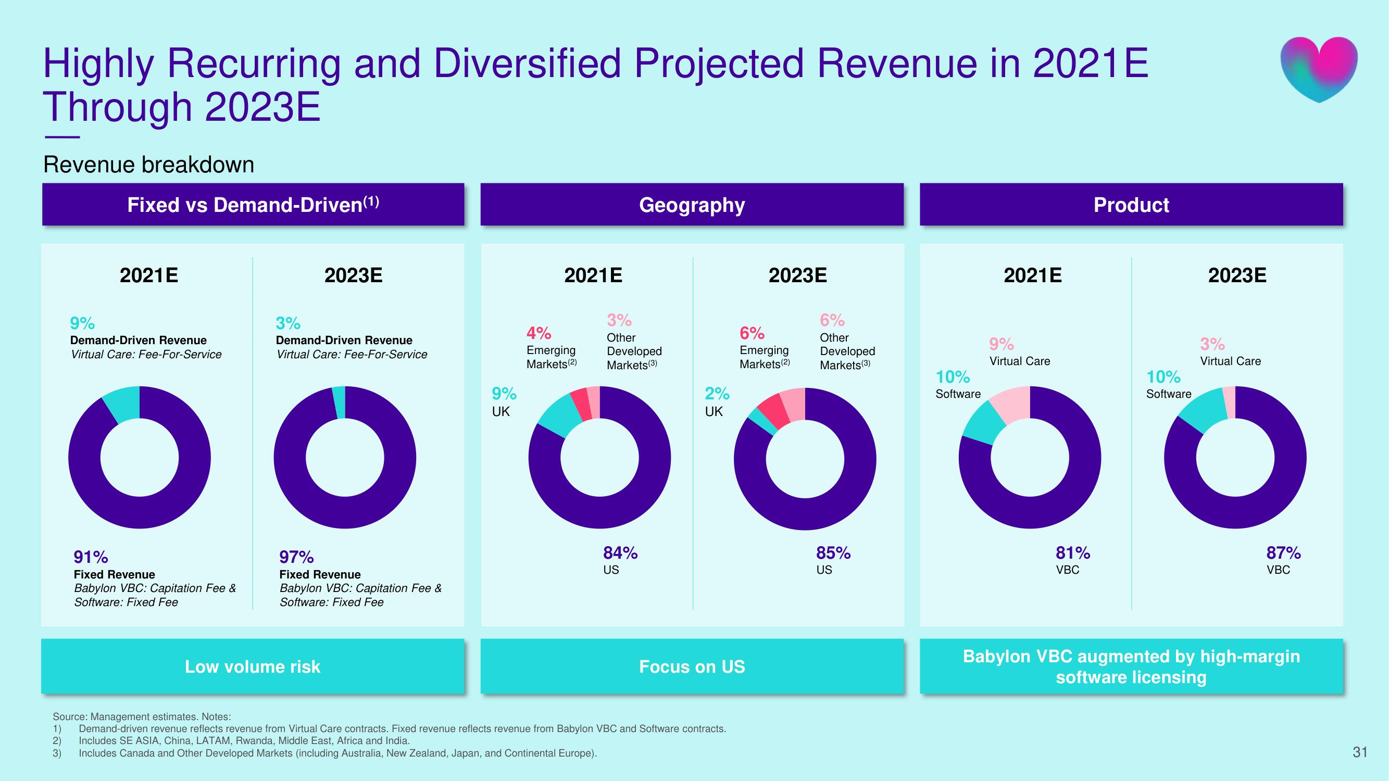This screenshot has height=781, width=1389.
Task: Click footnote 3 about Canada and developed markets
Action: pos(324,753)
